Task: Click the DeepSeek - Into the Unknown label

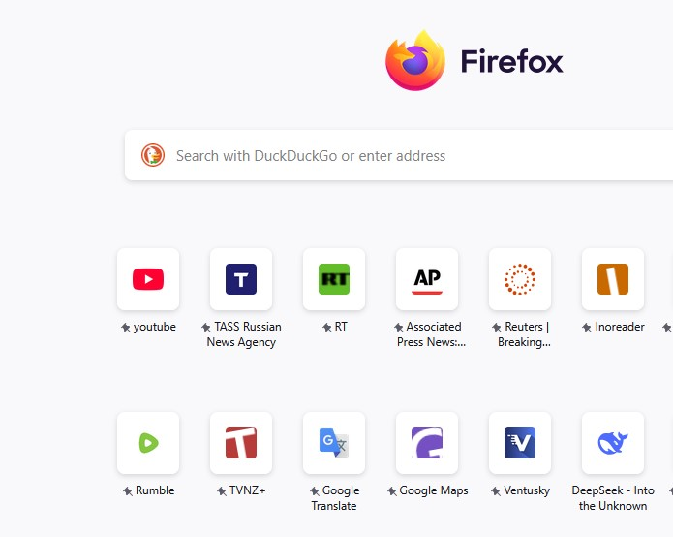Action: [613, 498]
